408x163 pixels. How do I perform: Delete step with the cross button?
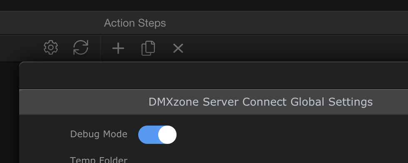pos(178,48)
